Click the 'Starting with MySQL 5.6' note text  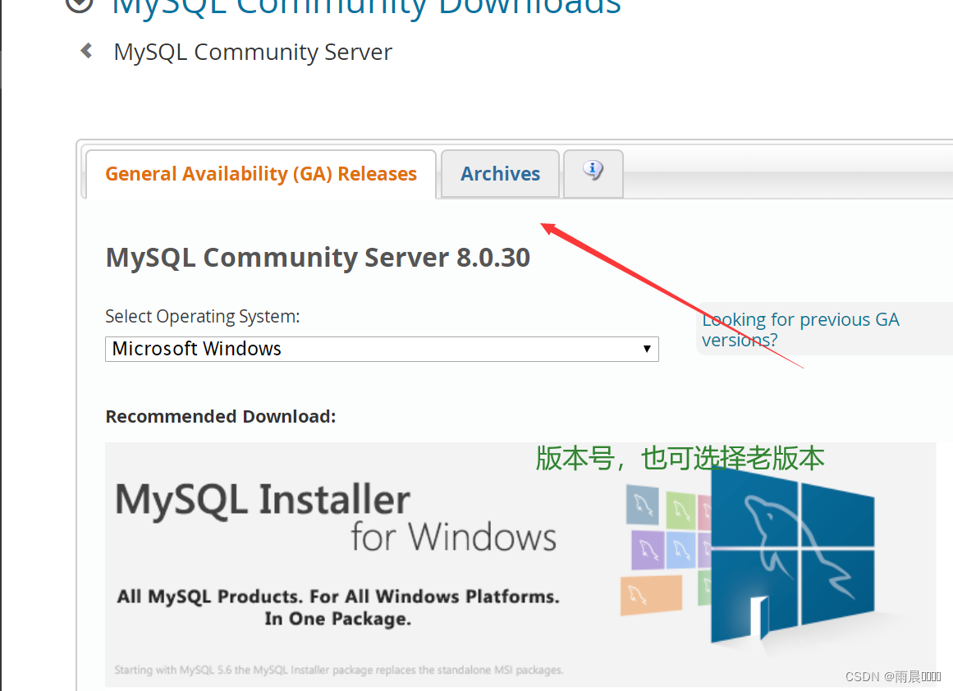338,670
